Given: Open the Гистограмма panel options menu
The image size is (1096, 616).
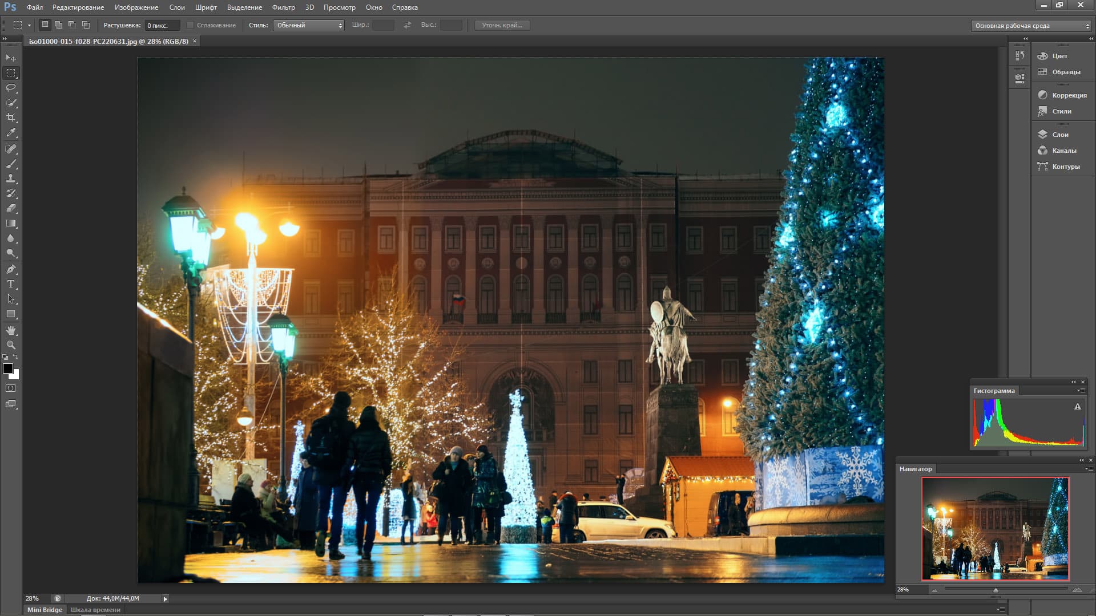Looking at the screenshot, I should point(1081,391).
